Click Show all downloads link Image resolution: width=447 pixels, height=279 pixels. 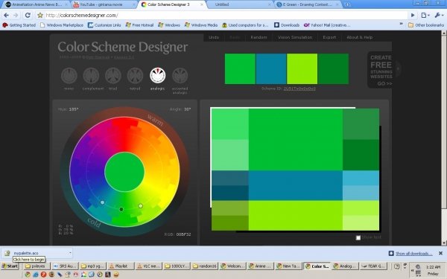413,254
